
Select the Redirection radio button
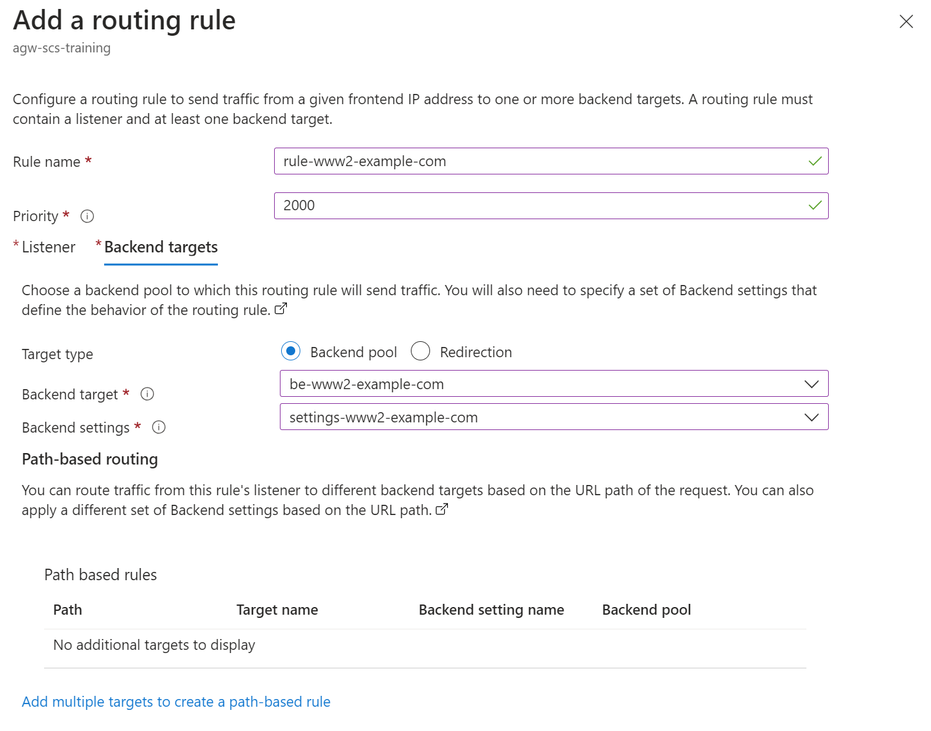(420, 351)
